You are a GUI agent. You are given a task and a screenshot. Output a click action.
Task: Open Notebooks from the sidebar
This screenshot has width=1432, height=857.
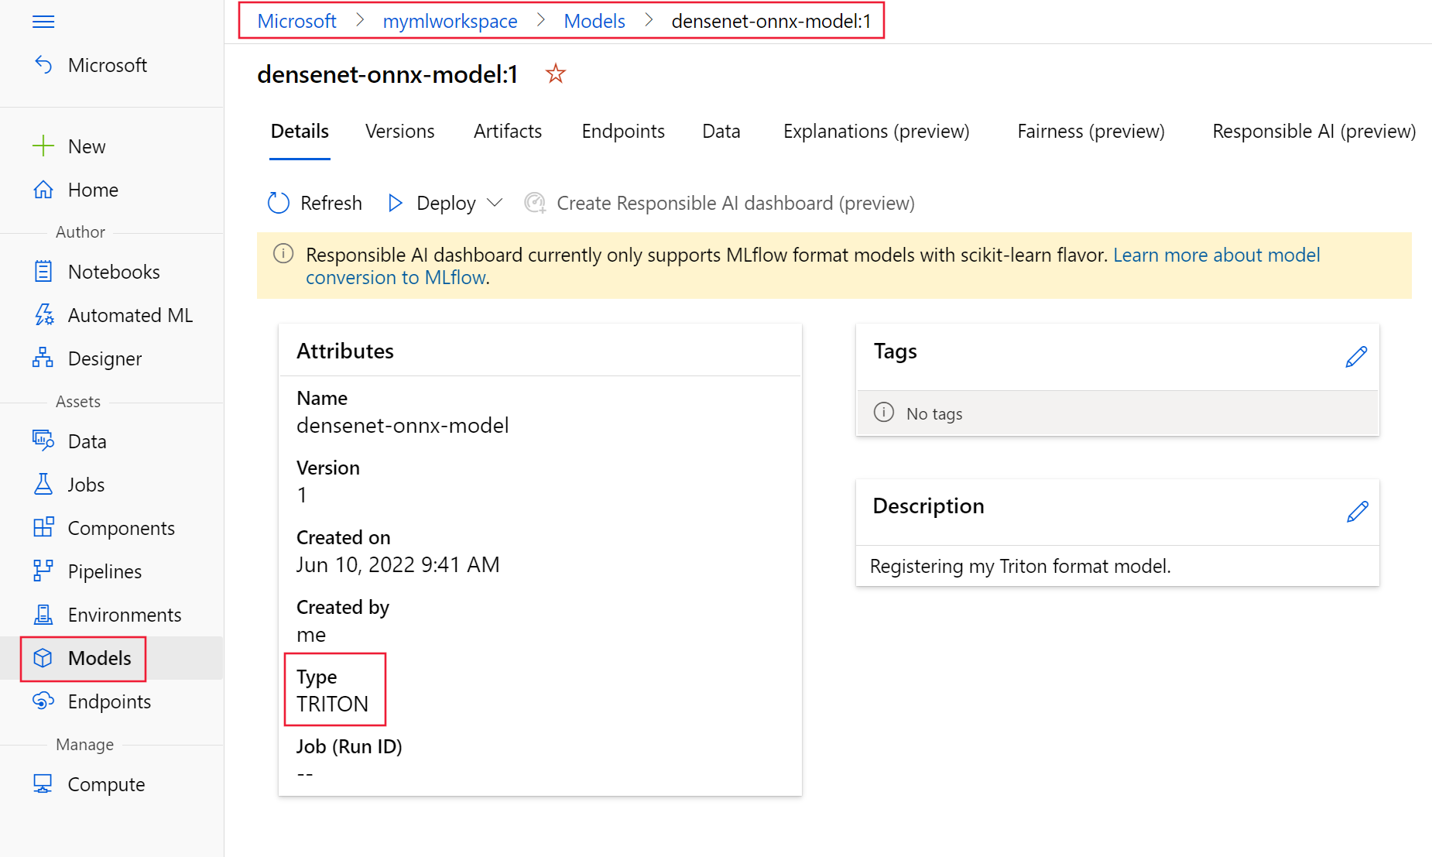click(x=113, y=272)
